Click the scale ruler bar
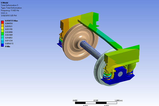The height and width of the screenshot is (106, 159). click(96, 103)
